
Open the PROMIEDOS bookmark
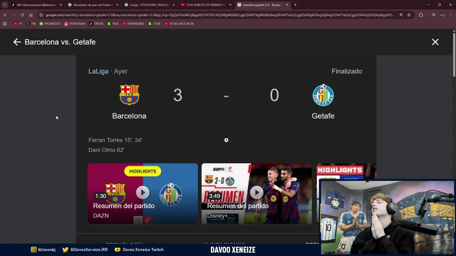click(50, 24)
